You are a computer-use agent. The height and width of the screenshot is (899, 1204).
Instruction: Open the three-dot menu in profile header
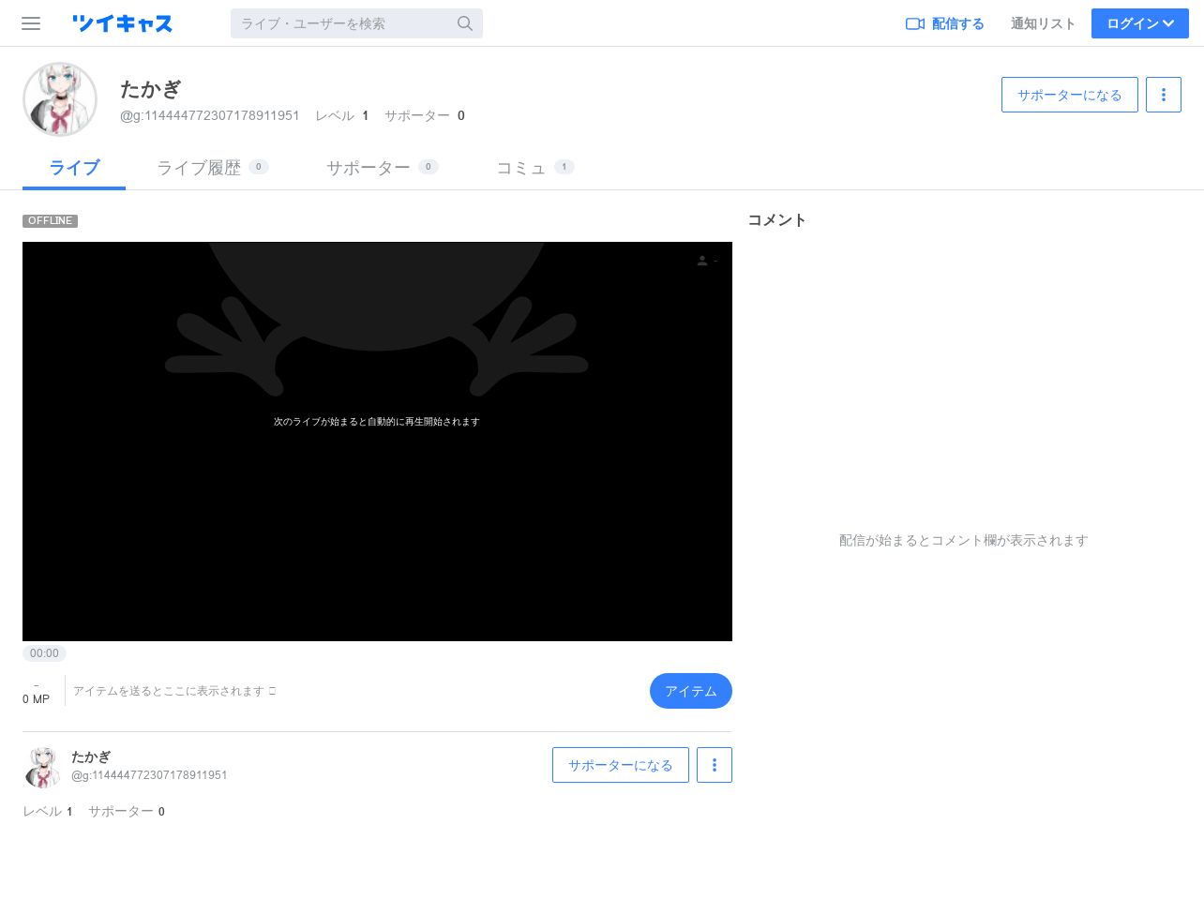pos(1164,95)
